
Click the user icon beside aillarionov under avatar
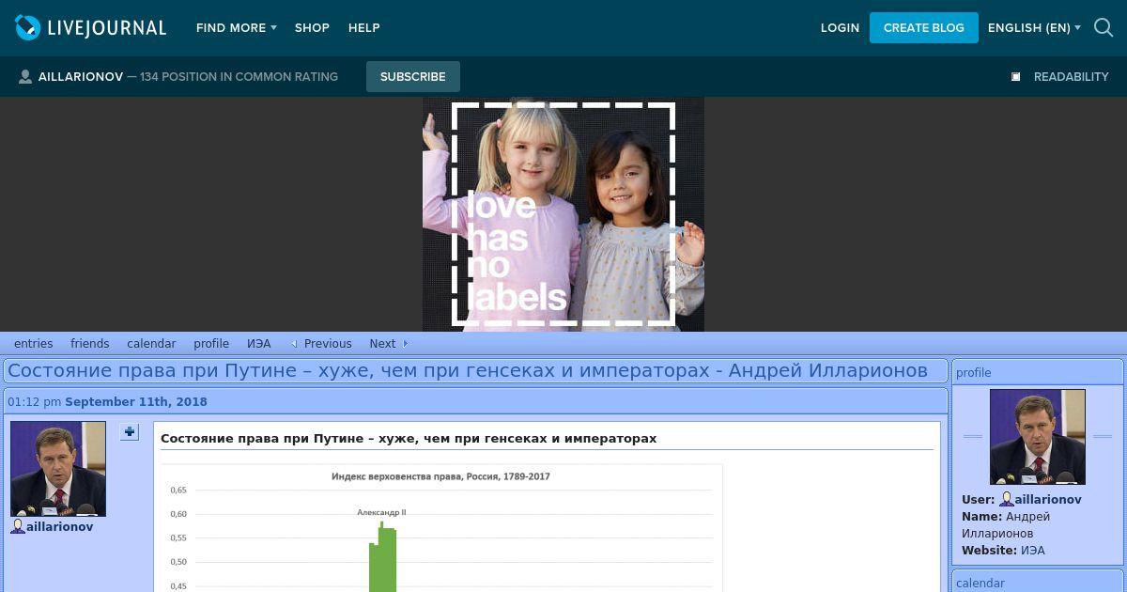pos(18,527)
